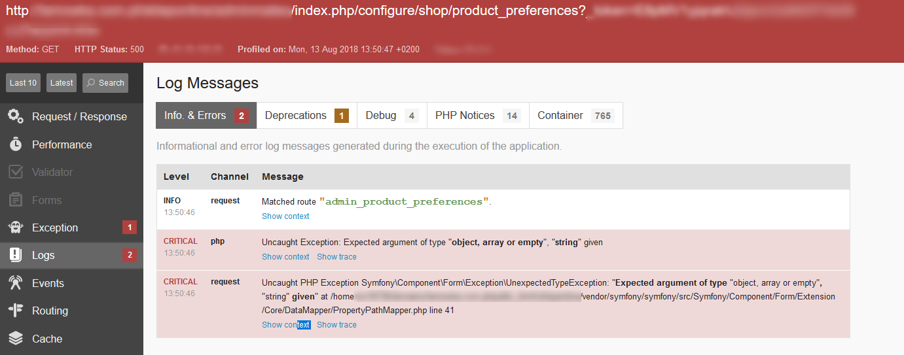
Task: Open the Container log tab
Action: pos(575,116)
